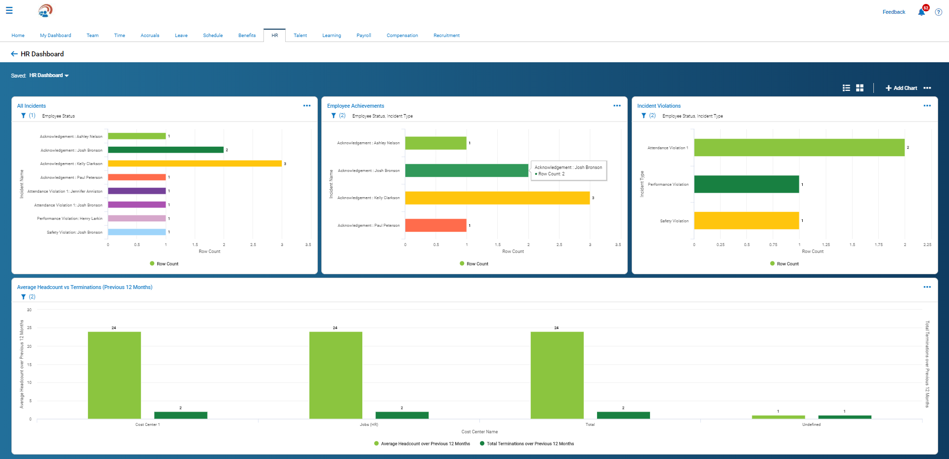
Task: Toggle Average Headcount legend series
Action: pos(422,444)
